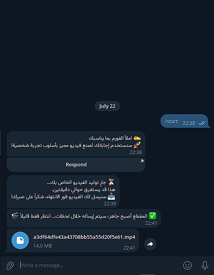Click the rocket emoji in form message
The width and height of the screenshot is (214, 275).
pyautogui.click(x=137, y=145)
